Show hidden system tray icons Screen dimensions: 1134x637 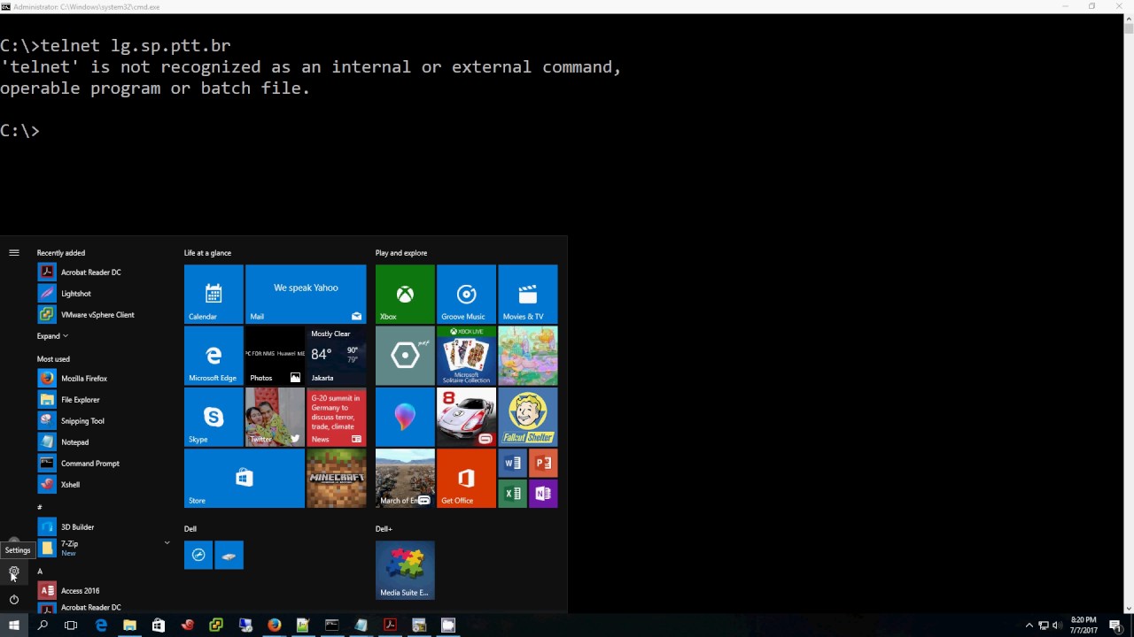1029,625
